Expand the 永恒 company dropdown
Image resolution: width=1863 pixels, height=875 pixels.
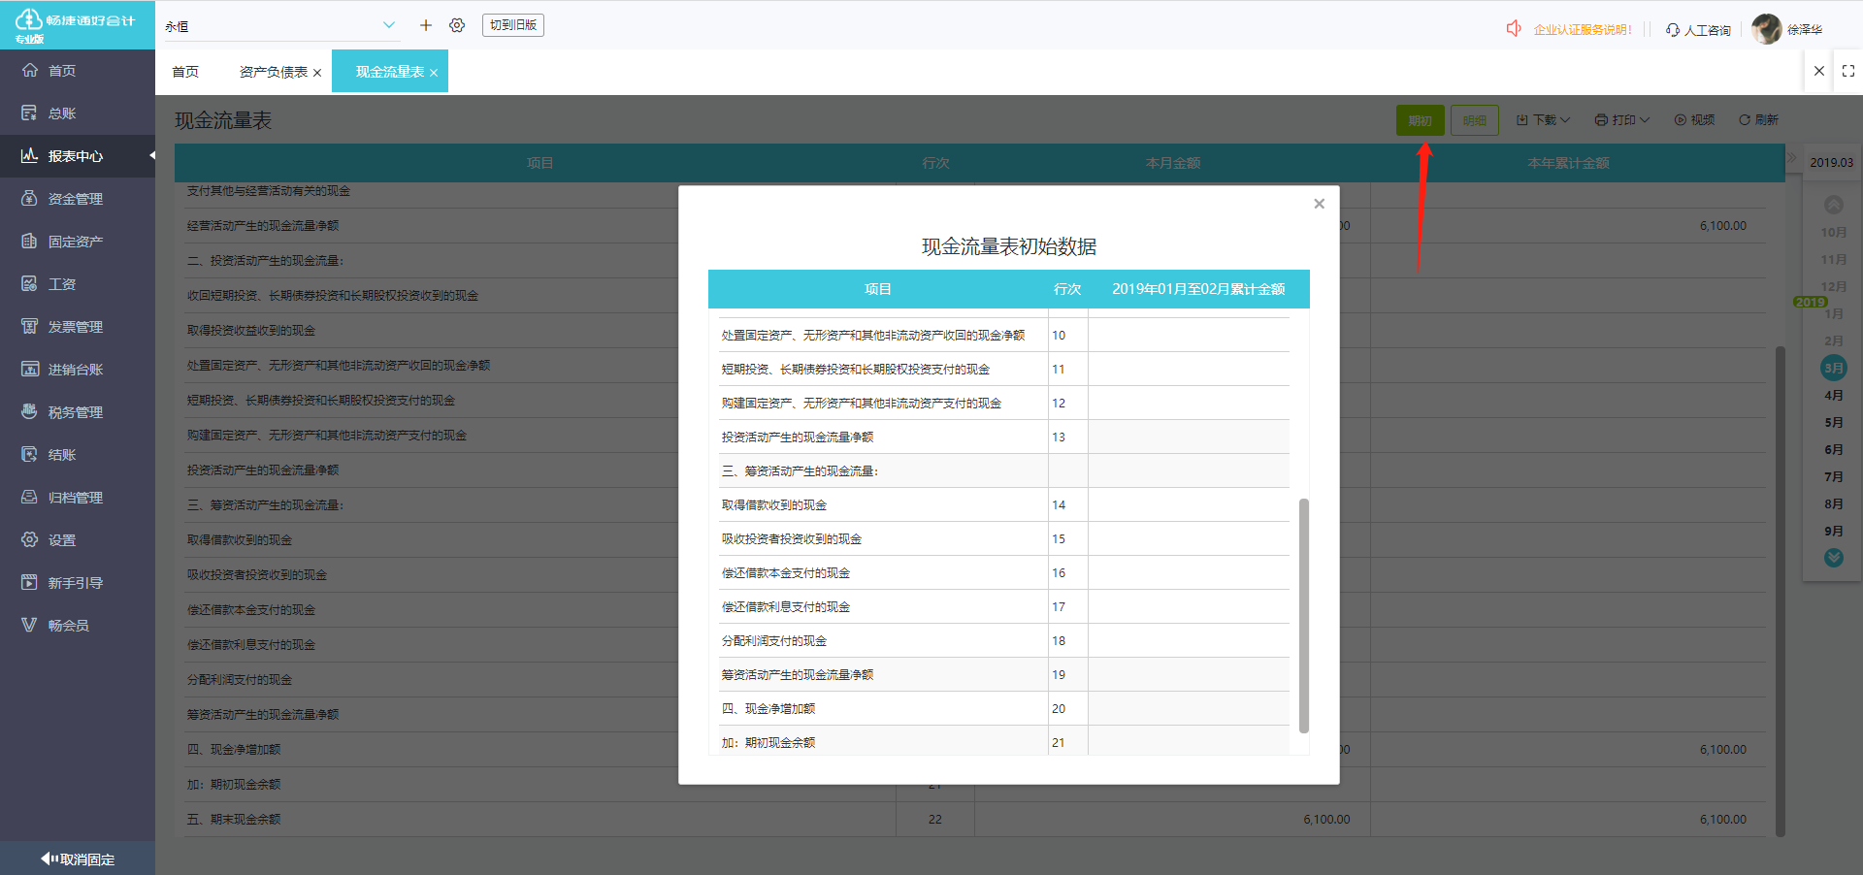(x=388, y=25)
